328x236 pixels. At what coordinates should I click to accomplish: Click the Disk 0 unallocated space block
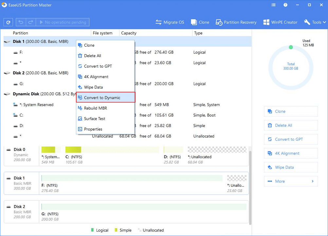click(217, 149)
